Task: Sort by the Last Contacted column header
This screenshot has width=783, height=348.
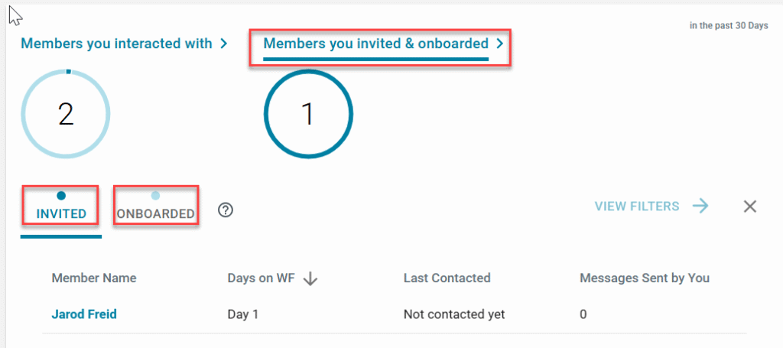Action: (447, 278)
